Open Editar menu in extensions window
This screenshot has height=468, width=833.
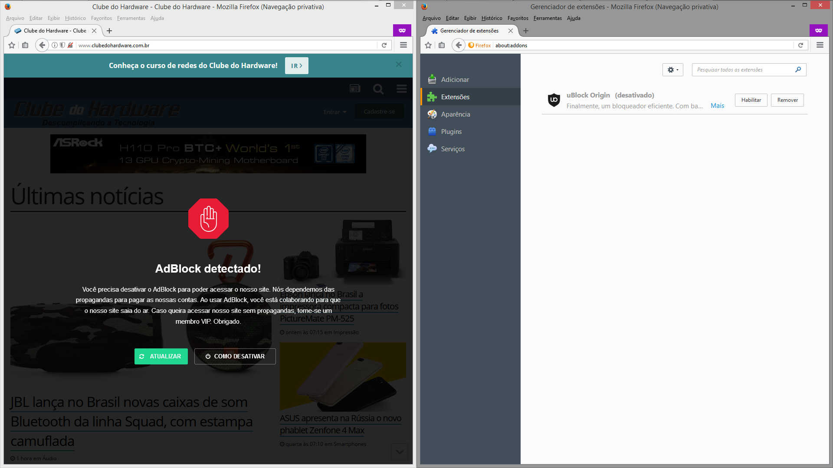tap(452, 18)
